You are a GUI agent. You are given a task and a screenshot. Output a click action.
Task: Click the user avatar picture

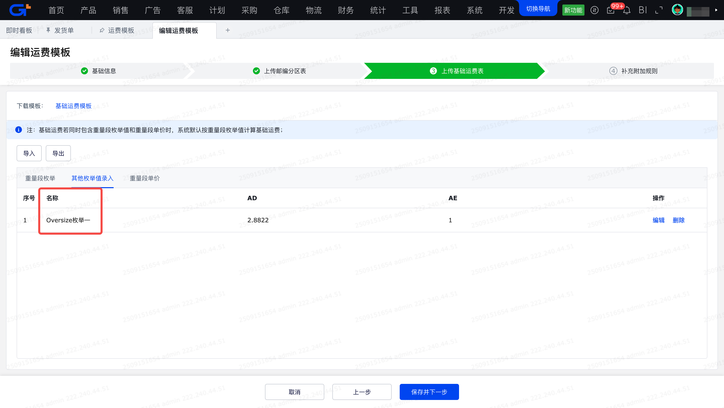coord(677,10)
